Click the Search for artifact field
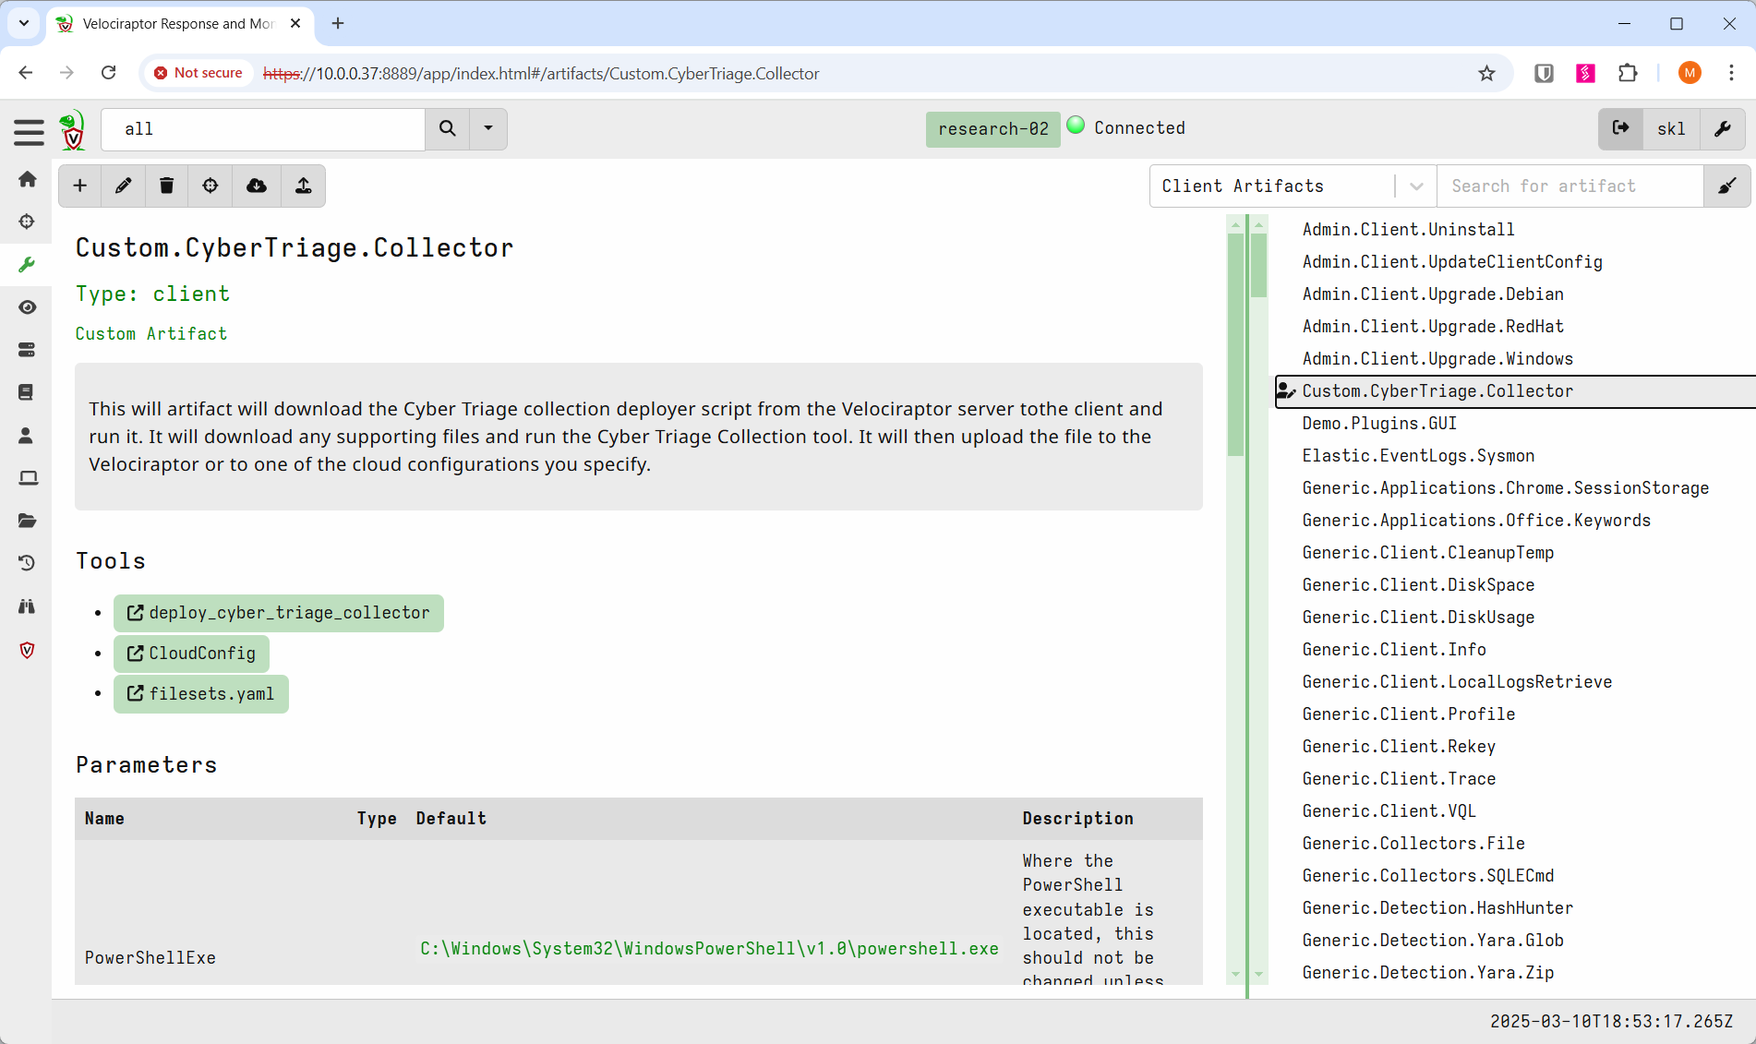This screenshot has height=1044, width=1756. point(1570,186)
